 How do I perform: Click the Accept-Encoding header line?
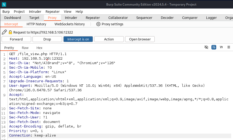click(x=45, y=126)
